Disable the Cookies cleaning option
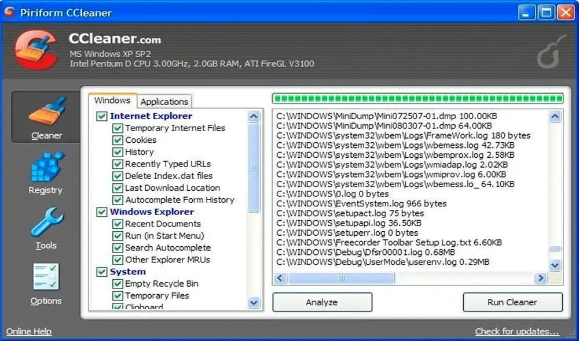579x341 pixels. (119, 140)
